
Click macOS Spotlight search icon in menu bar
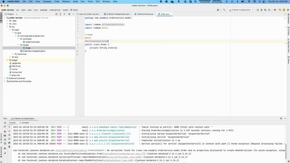(260, 1)
